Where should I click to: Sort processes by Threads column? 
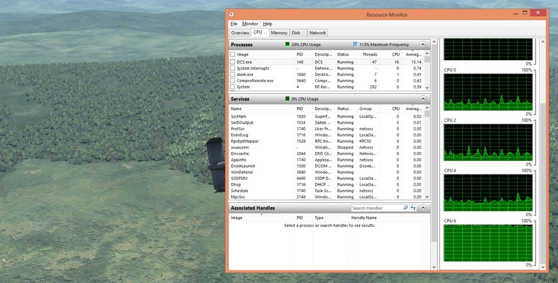(369, 55)
